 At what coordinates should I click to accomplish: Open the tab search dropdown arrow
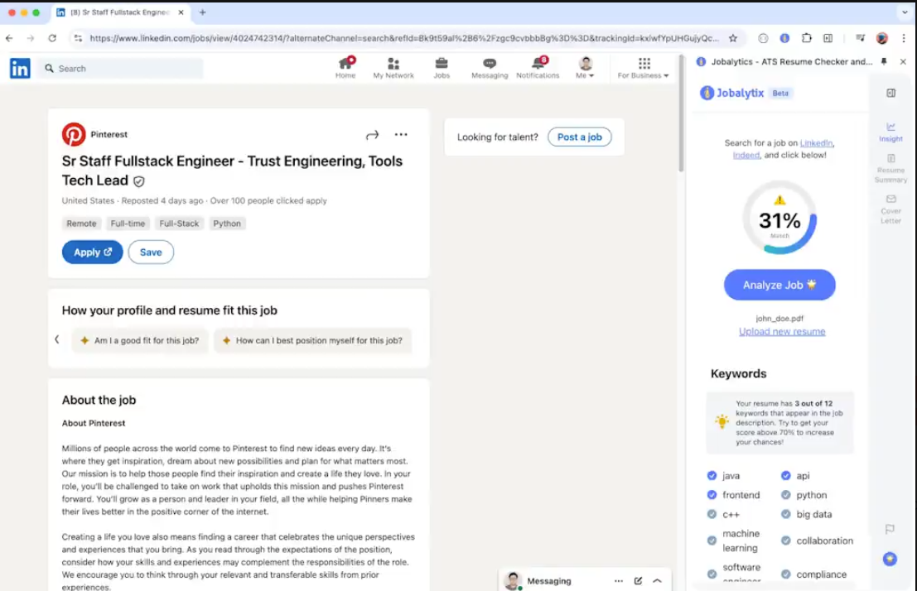tap(905, 12)
